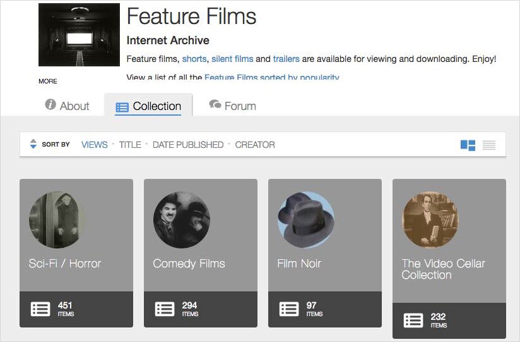The image size is (520, 342).
Task: Open the Forum tab
Action: click(x=232, y=106)
